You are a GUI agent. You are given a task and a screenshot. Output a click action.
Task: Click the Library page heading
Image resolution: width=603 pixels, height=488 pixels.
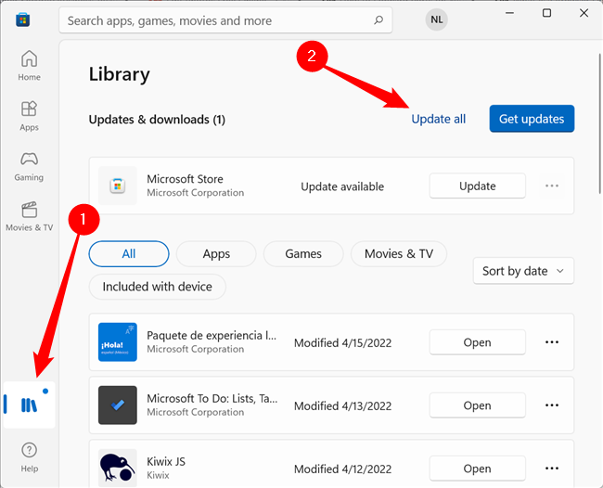pyautogui.click(x=120, y=74)
